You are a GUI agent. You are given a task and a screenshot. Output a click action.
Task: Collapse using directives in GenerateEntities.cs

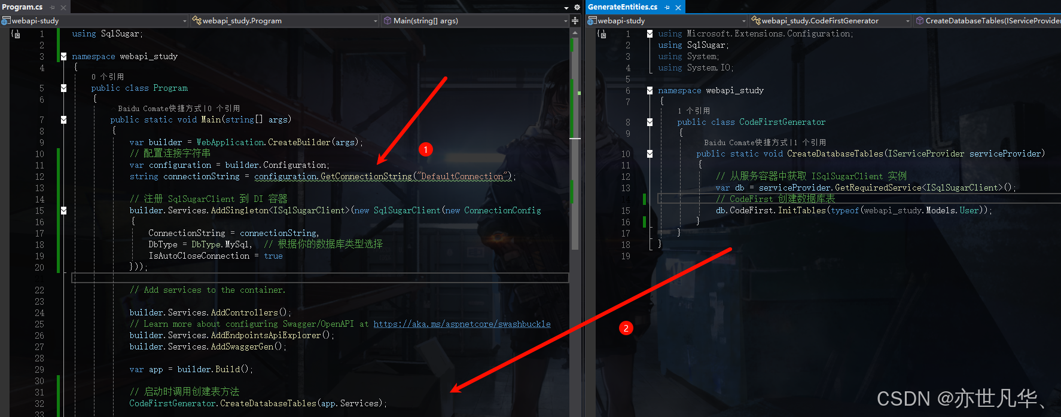(x=650, y=34)
